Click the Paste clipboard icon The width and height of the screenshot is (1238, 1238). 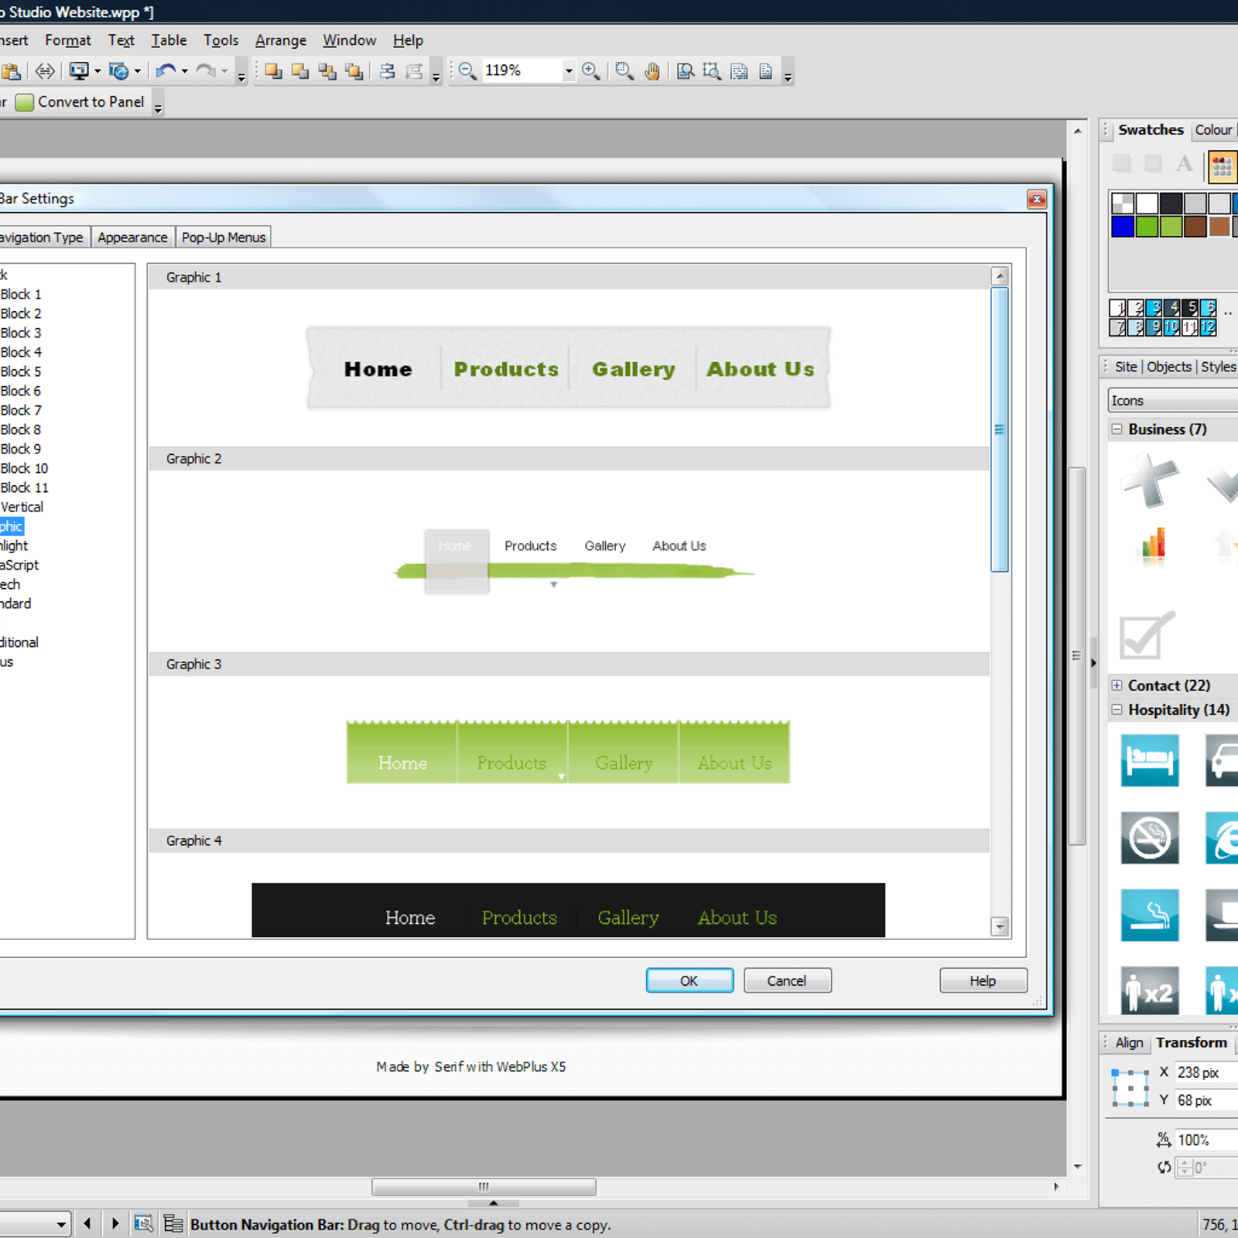click(11, 71)
